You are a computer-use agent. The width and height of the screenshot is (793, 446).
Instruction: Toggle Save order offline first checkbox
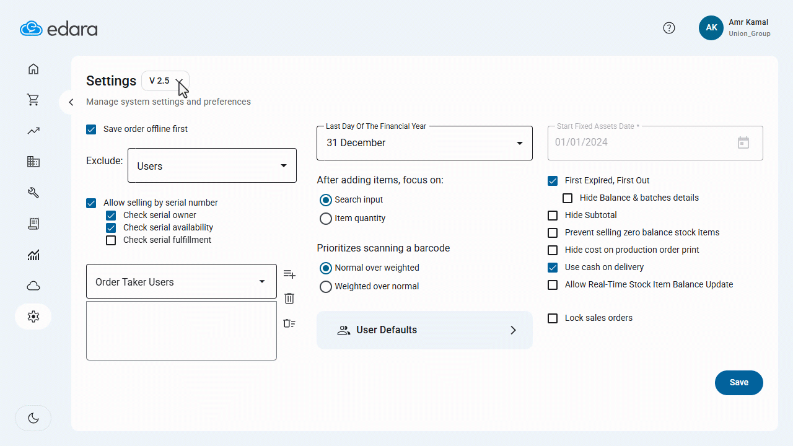pyautogui.click(x=91, y=129)
